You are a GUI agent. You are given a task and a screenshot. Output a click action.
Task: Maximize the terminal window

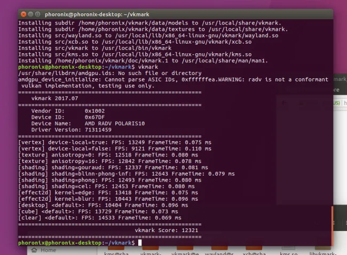37,14
